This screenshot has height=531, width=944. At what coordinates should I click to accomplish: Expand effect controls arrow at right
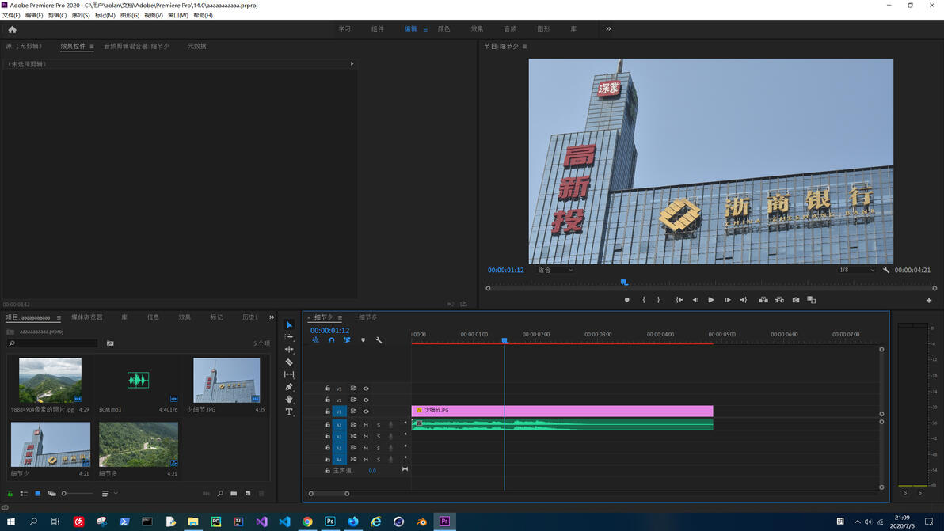pyautogui.click(x=352, y=64)
